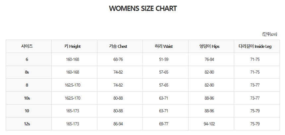The height and width of the screenshot is (135, 285).
Task: Select the size 8 row label
Action: tap(27, 85)
